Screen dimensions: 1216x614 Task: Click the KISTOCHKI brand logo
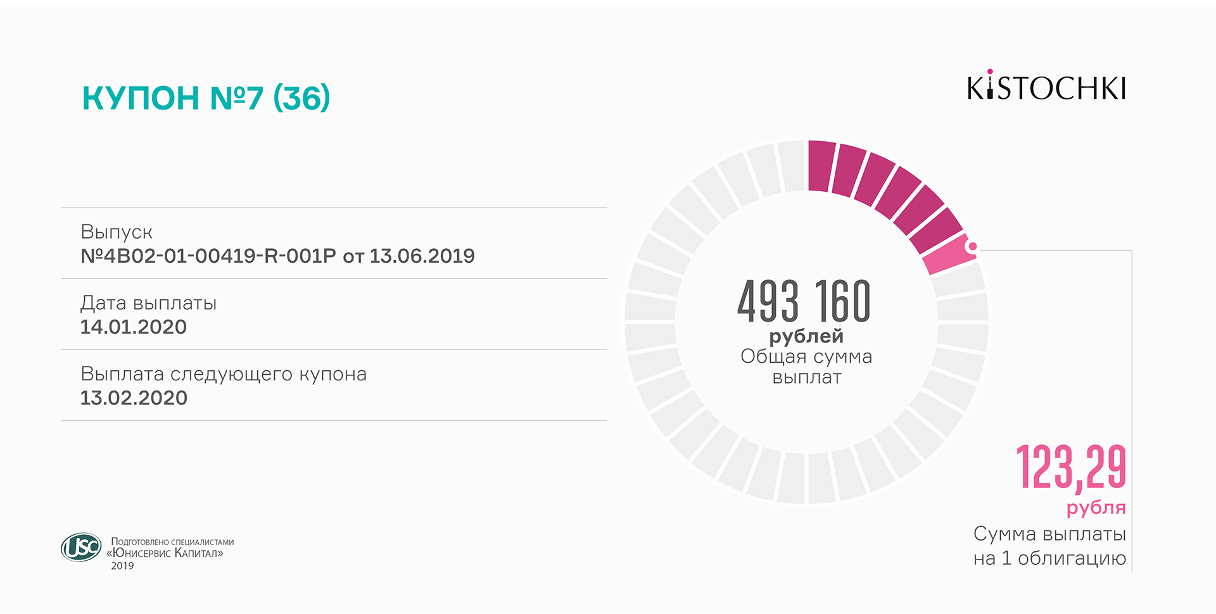1046,87
